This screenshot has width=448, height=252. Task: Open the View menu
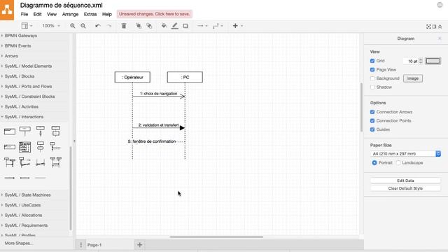pos(52,14)
